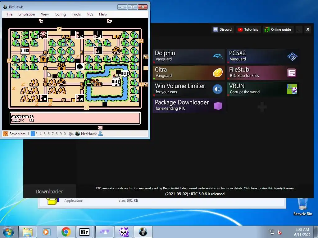Viewport: 318px width, 238px height.
Task: Open the Config menu
Action: [60, 14]
